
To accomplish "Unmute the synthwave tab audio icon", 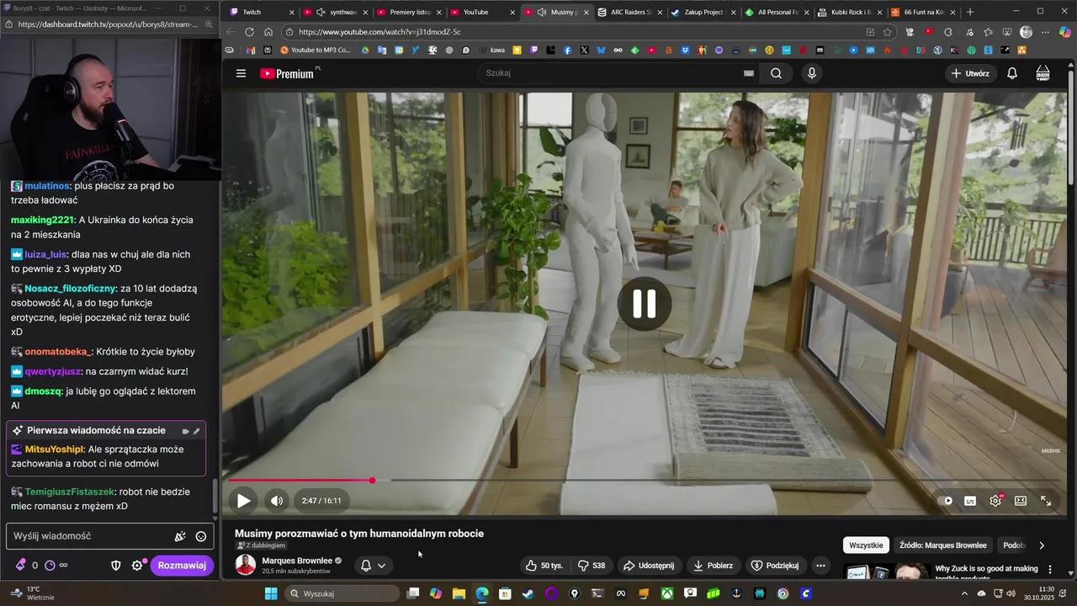I will (321, 12).
